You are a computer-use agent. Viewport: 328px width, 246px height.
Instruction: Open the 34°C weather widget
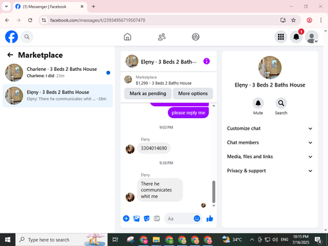pyautogui.click(x=232, y=239)
